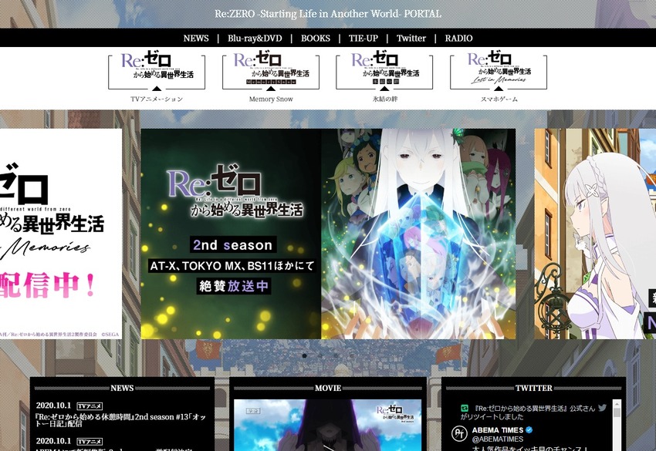Select the second carousel pagination dot
Image resolution: width=656 pixels, height=451 pixels.
pyautogui.click(x=320, y=355)
